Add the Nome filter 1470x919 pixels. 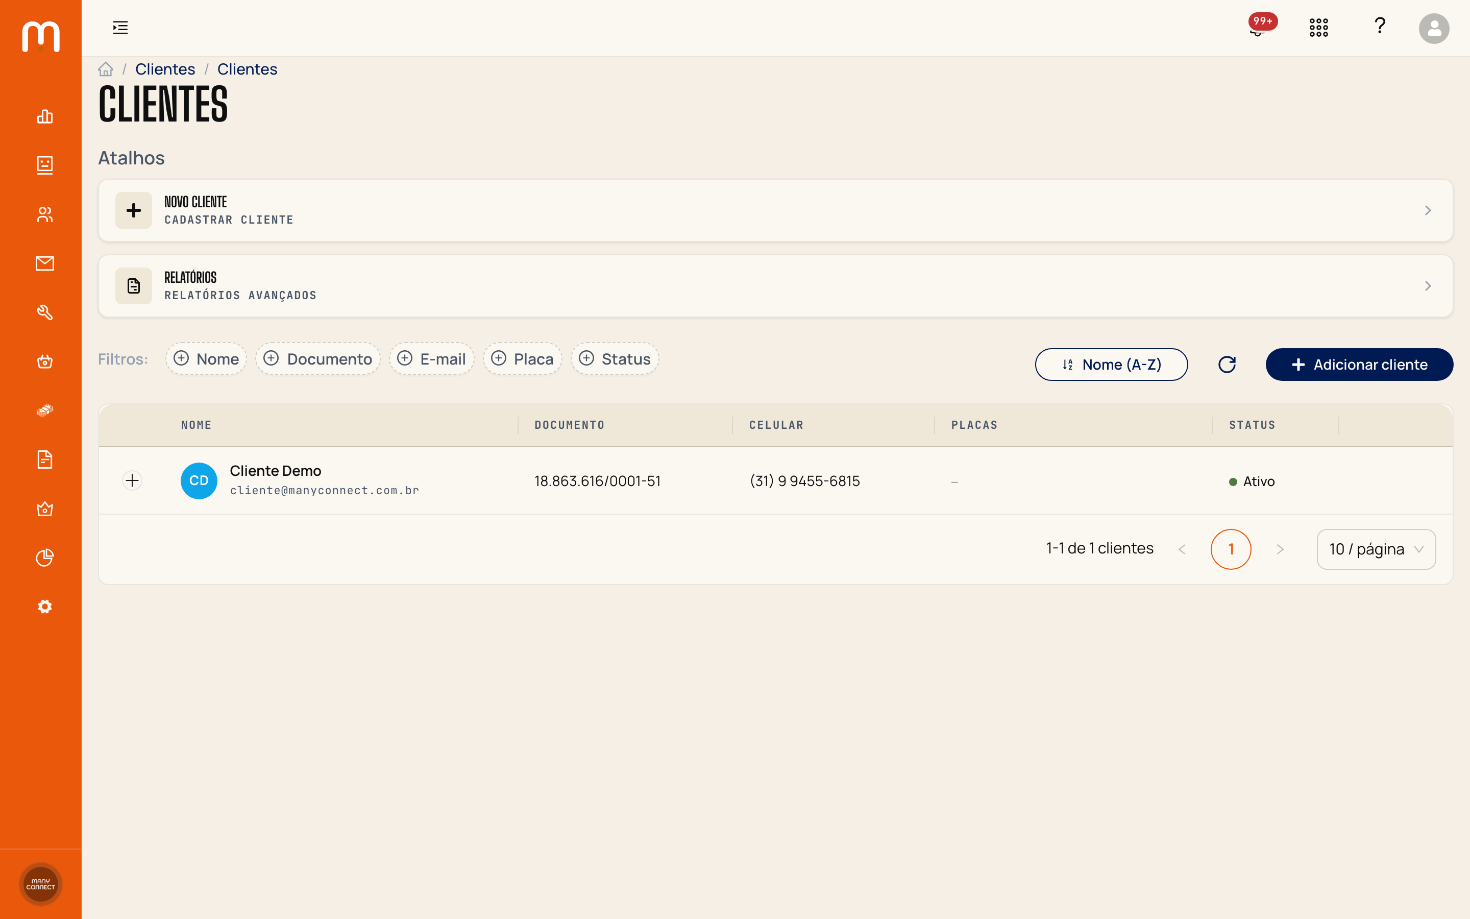tap(206, 358)
